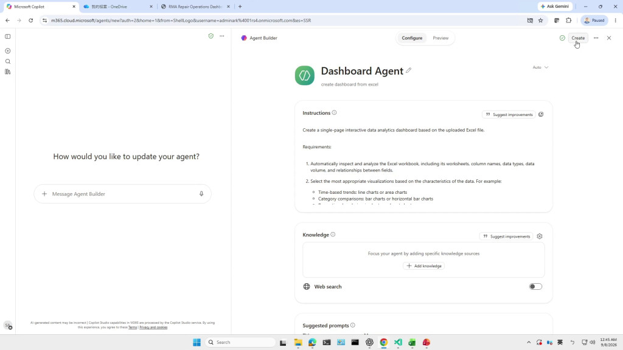The image size is (623, 350).
Task: Start a new chat from the sidebar
Action: coord(7,51)
